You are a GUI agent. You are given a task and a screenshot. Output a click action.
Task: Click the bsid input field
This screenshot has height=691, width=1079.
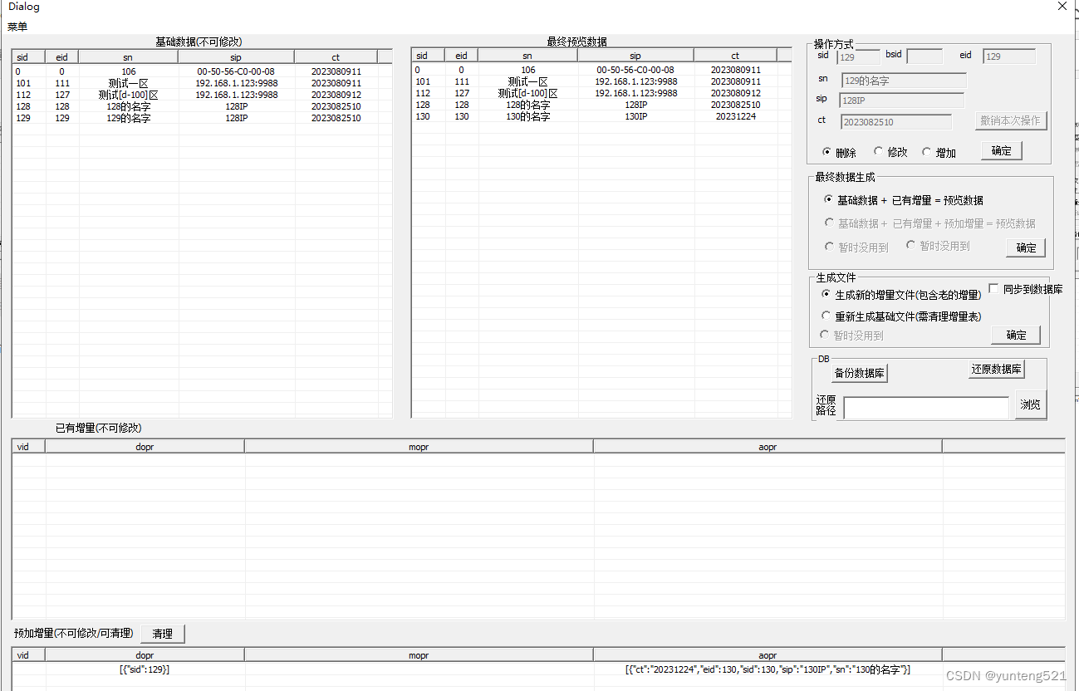(925, 56)
